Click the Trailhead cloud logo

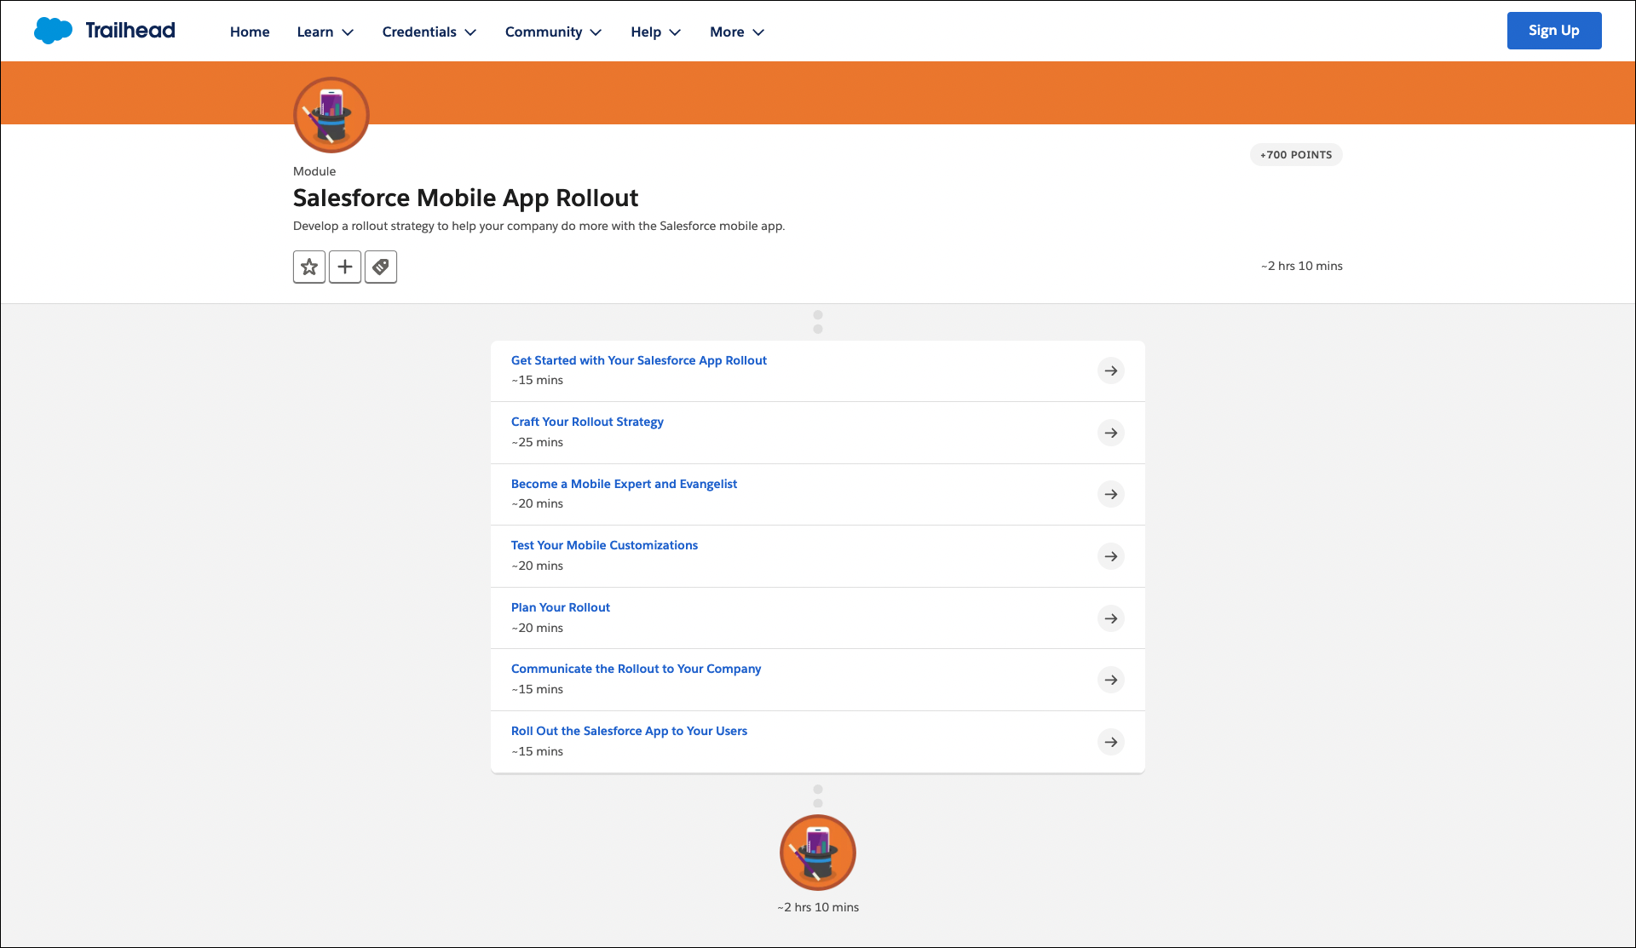(x=54, y=31)
